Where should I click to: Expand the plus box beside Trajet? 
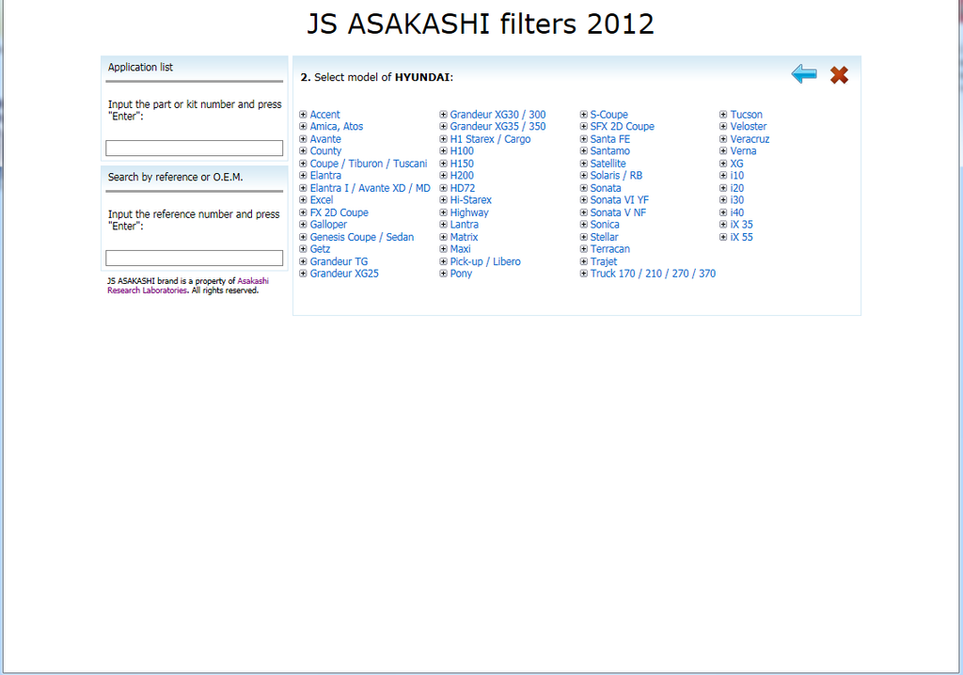(x=583, y=261)
